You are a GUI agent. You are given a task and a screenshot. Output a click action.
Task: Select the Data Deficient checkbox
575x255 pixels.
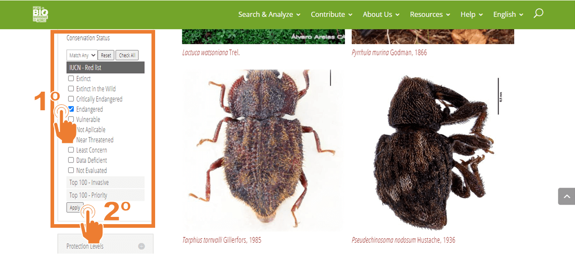click(x=71, y=160)
